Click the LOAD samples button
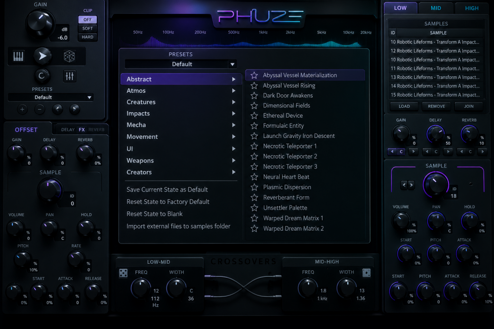Viewport: 494px width, 329px height. click(404, 106)
